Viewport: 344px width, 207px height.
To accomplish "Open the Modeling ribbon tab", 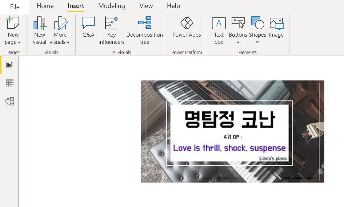I will coord(111,6).
